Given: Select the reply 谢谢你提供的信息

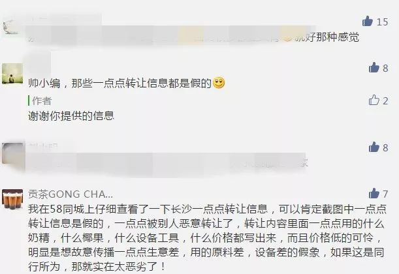Looking at the screenshot, I should tap(71, 116).
